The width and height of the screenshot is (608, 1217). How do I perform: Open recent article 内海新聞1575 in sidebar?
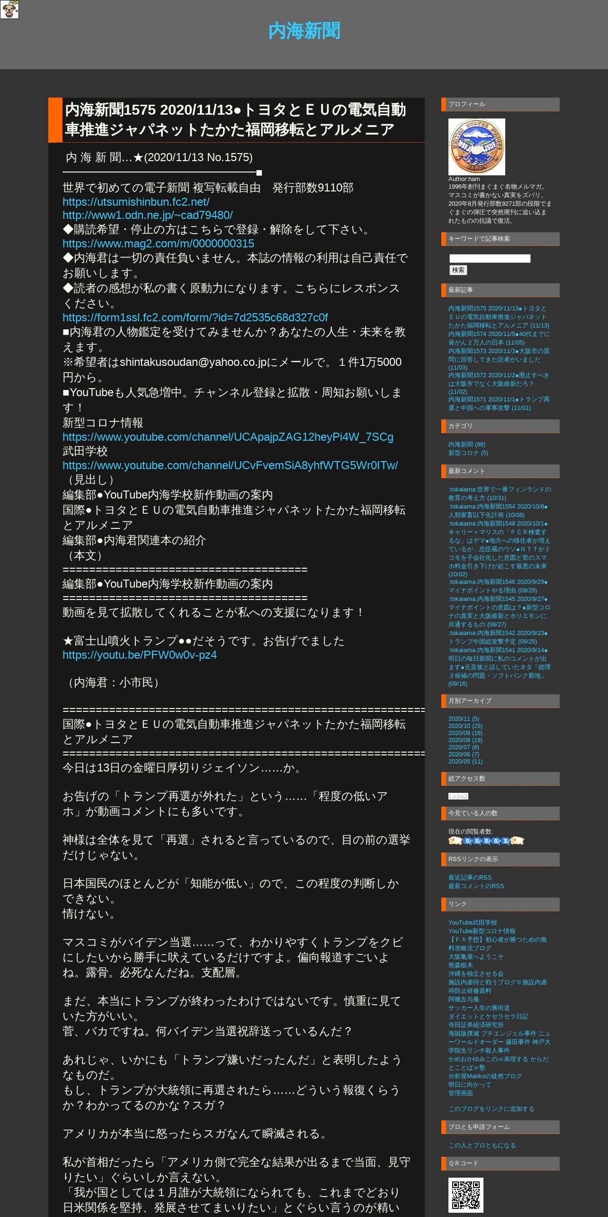point(499,317)
